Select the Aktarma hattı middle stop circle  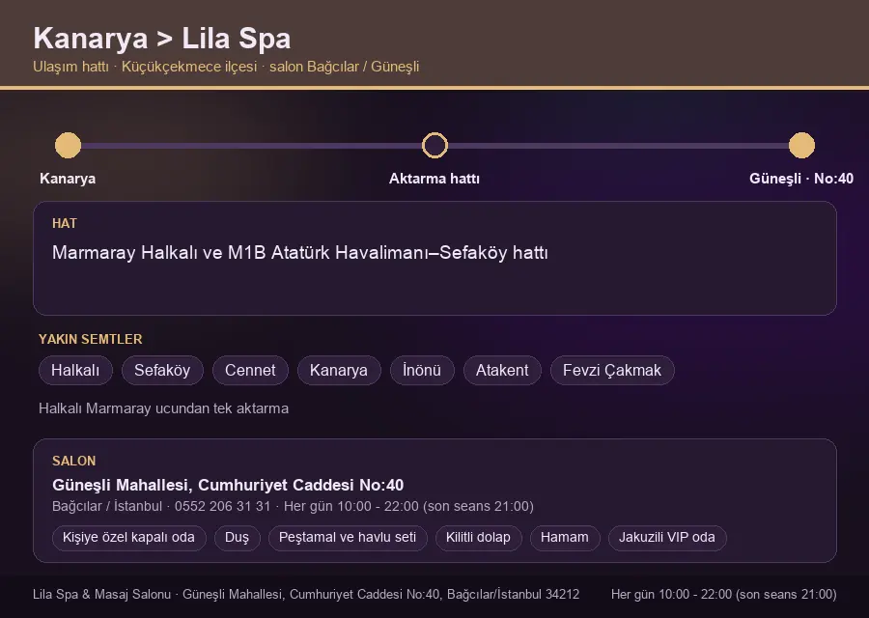coord(434,145)
